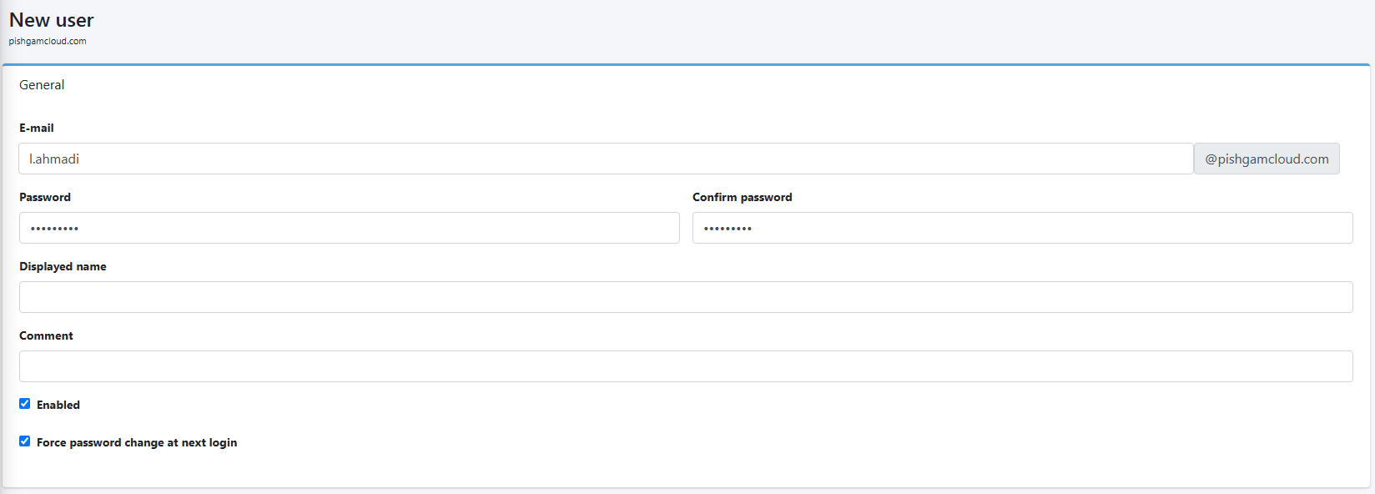Click the E-mail field label
The image size is (1375, 494).
[37, 128]
